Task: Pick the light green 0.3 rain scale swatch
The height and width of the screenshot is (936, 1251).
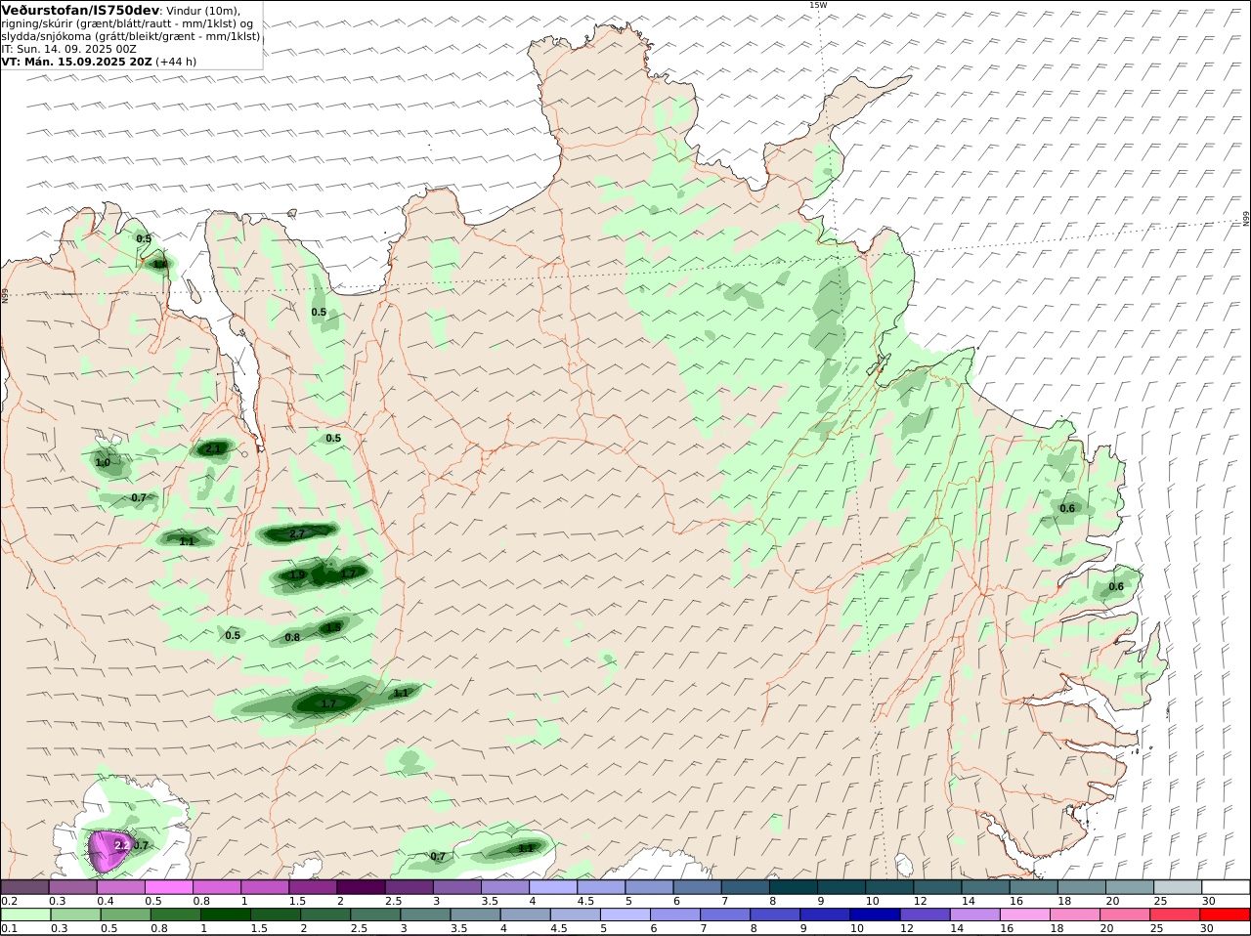Action: [74, 915]
